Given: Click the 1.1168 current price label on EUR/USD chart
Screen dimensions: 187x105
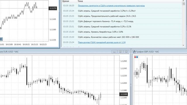Looking at the screenshot, I should 124,94.
